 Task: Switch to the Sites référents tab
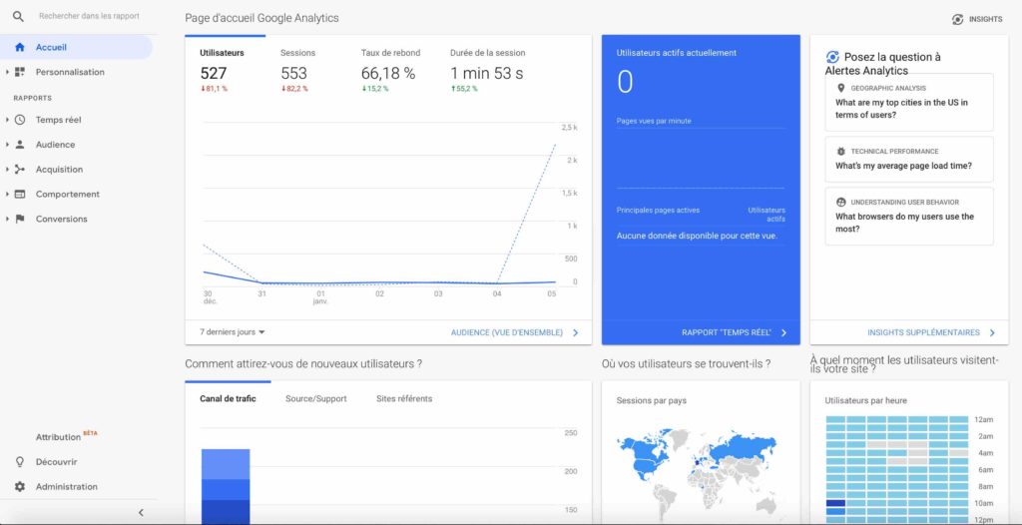(x=404, y=398)
